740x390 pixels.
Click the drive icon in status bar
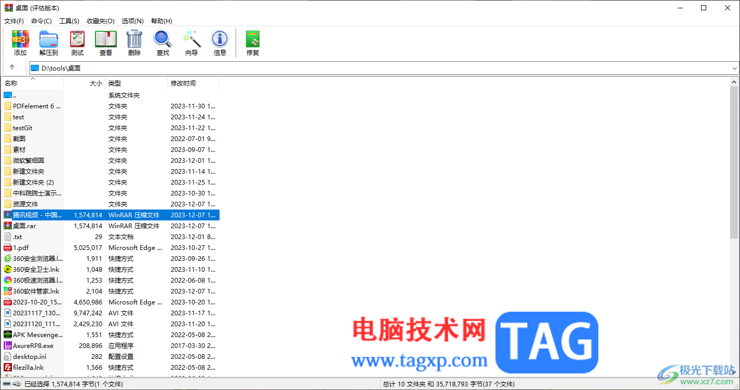tap(7, 384)
